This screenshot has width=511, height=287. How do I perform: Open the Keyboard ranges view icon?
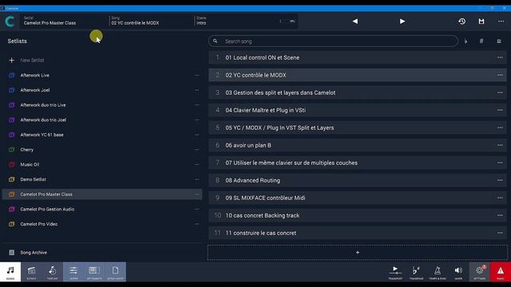94,272
